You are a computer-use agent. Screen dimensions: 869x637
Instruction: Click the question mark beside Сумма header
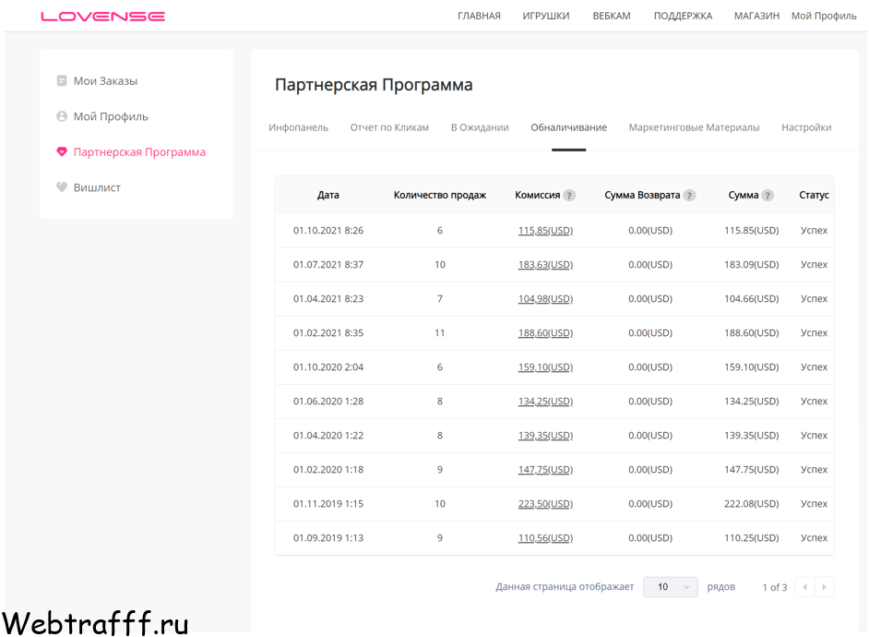pos(768,195)
